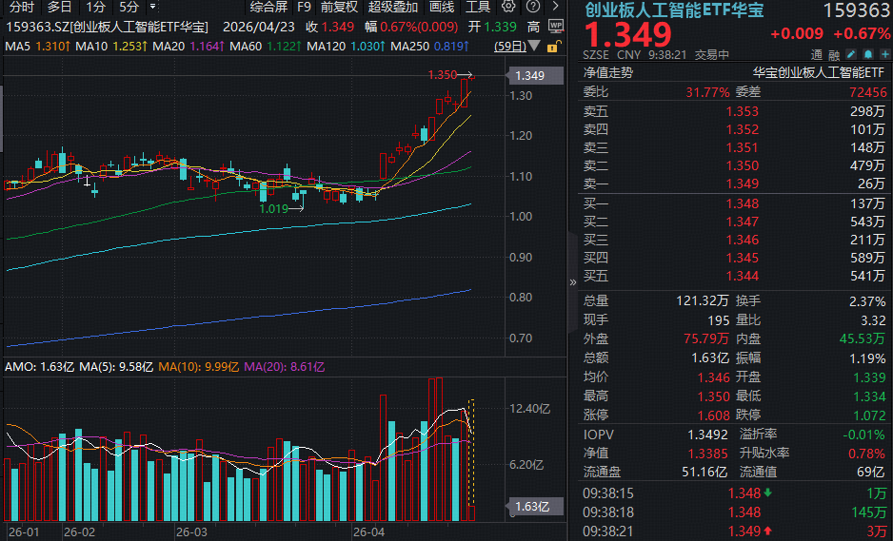Open the 画线 drawing tools
Viewport: 893px width, 541px height.
[x=441, y=7]
